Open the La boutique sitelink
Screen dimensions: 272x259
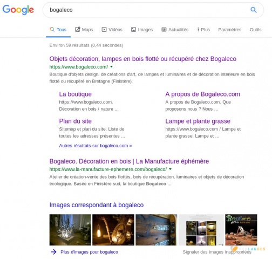[75, 94]
